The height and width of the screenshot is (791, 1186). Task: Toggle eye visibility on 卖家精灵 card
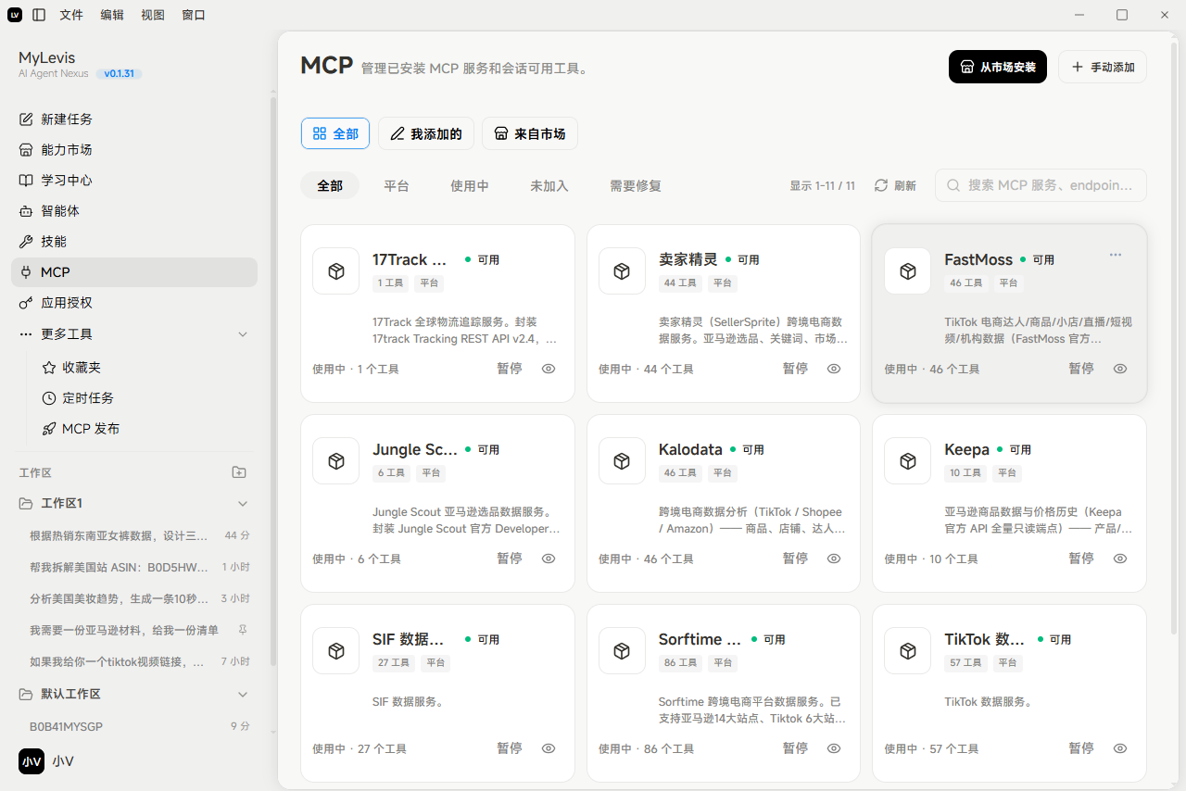pos(834,369)
